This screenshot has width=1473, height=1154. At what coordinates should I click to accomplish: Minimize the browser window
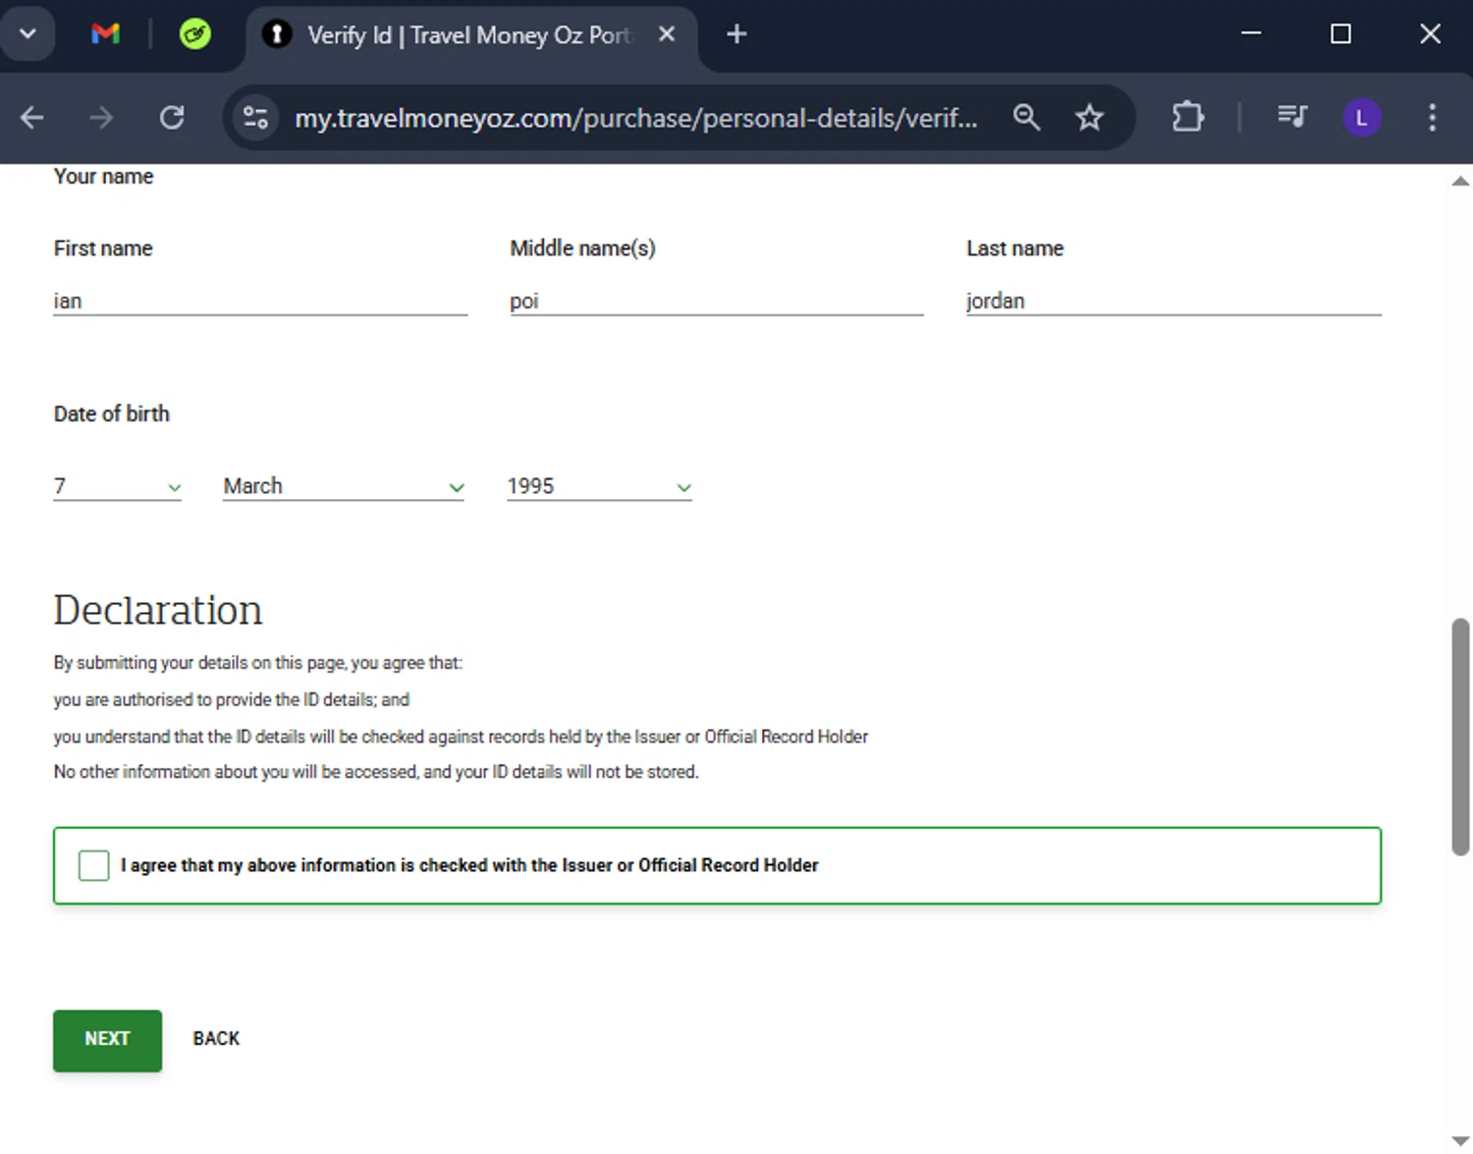point(1251,34)
